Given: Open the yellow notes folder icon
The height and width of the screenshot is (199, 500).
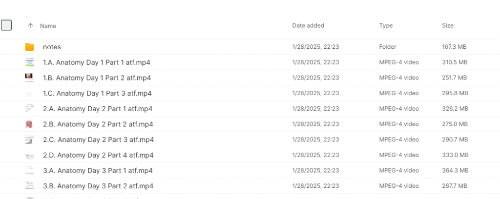Looking at the screenshot, I should click(x=29, y=47).
